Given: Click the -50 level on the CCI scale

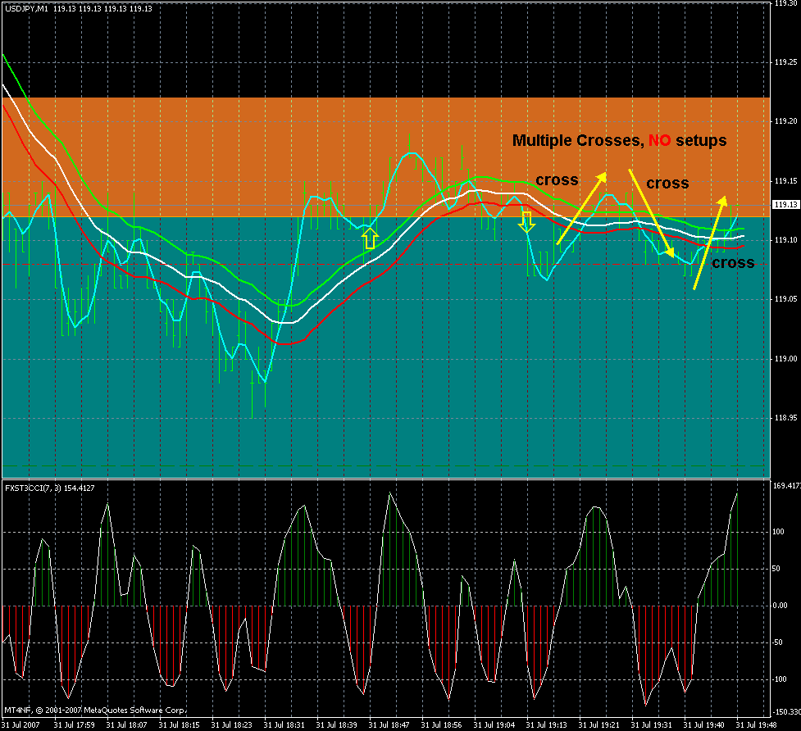Looking at the screenshot, I should pos(777,642).
